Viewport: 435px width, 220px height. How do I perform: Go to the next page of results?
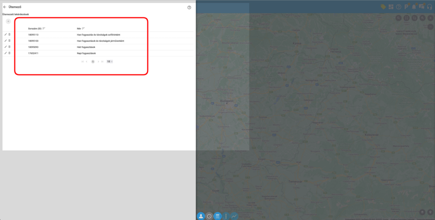tap(98, 61)
